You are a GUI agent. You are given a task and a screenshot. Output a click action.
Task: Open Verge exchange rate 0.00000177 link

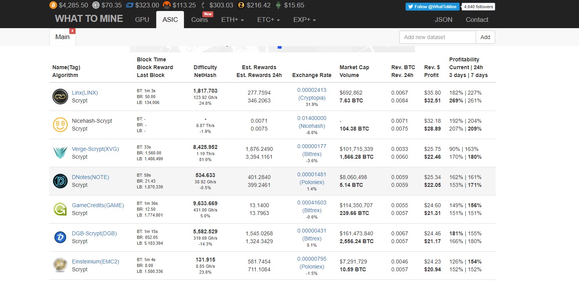[312, 146]
